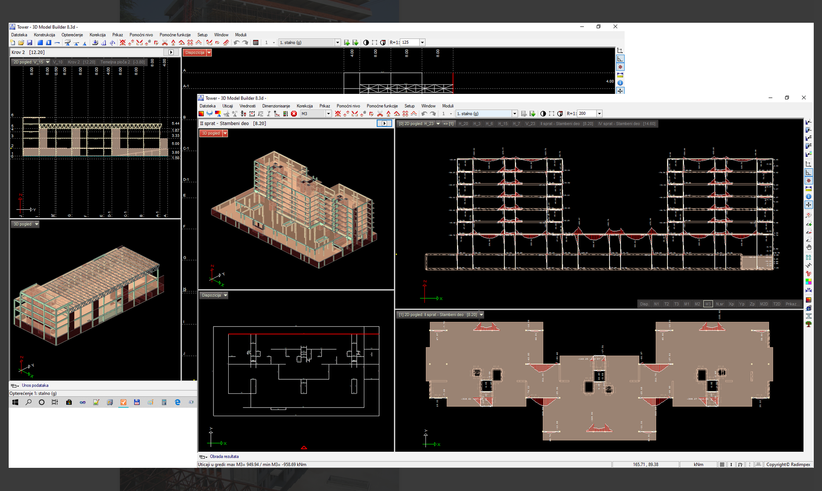This screenshot has height=491, width=822.
Task: Click the blue info icon on right sidebar
Action: click(808, 196)
